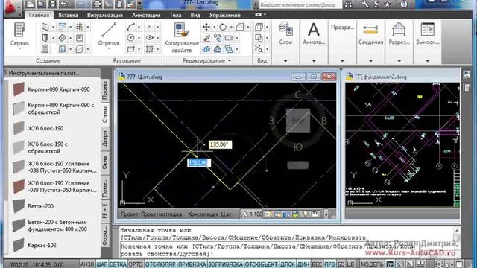Click the zoom extents icon in Вид
Screen dimensions: 477x268
259,49
